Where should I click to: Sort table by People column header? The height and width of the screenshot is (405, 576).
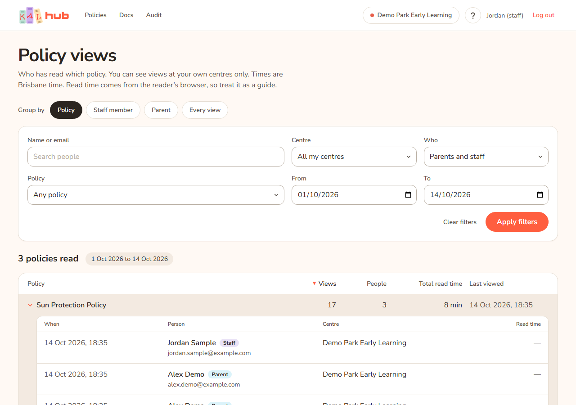(x=377, y=283)
